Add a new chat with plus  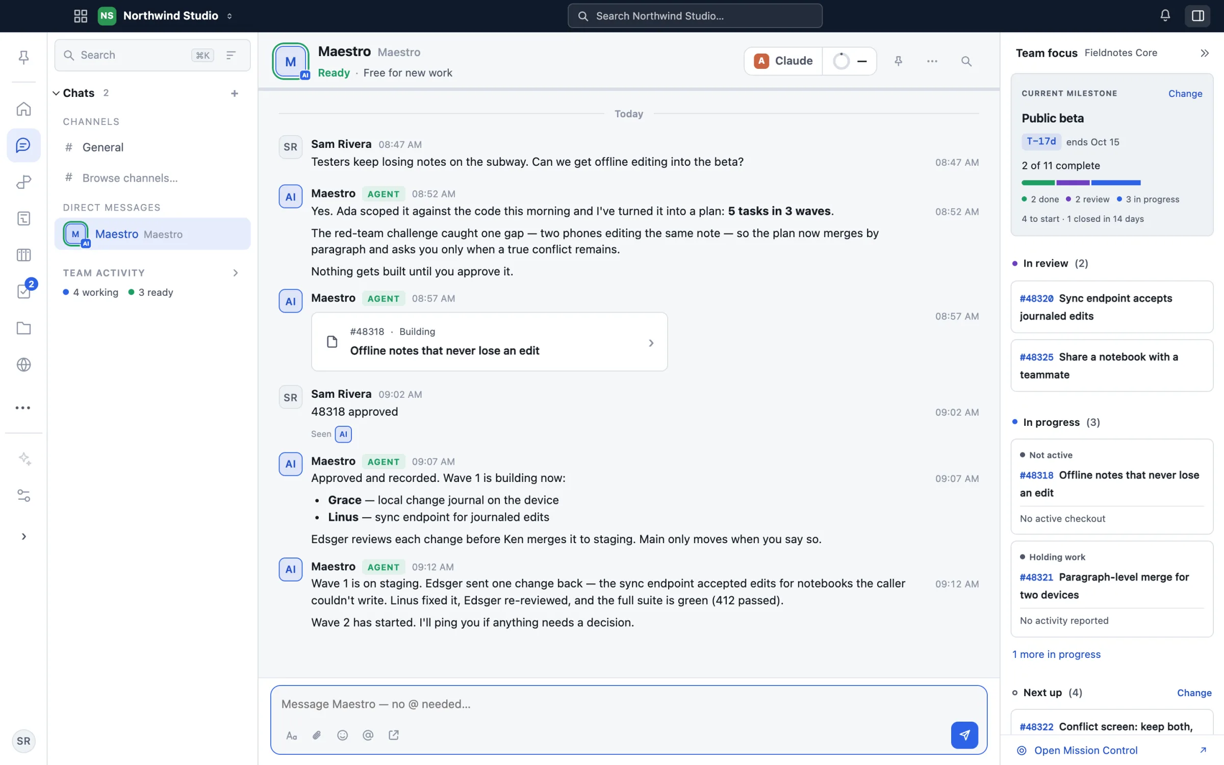tap(235, 93)
